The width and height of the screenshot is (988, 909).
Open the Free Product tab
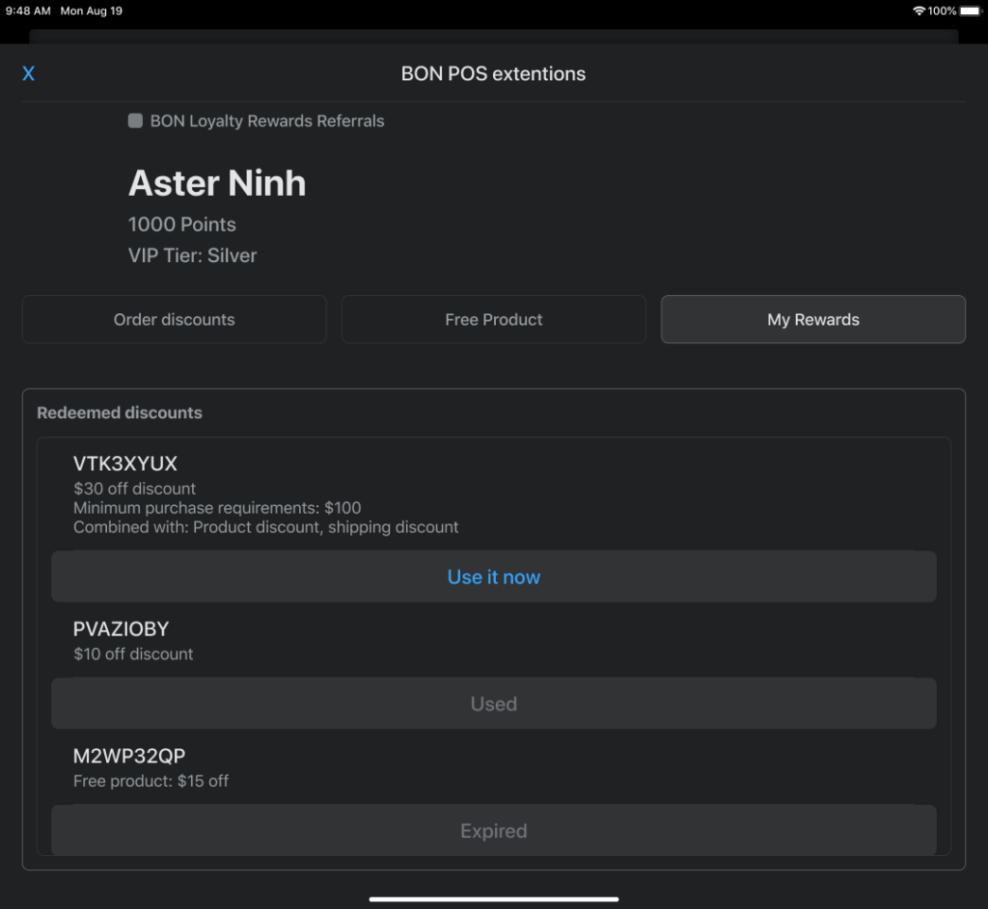coord(493,320)
